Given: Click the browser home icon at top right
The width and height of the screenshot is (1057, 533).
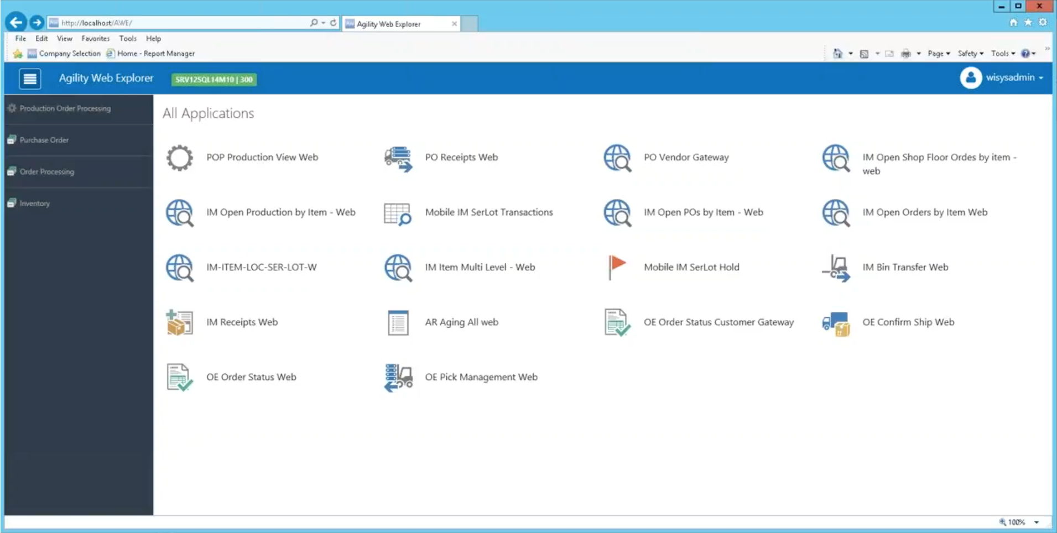Looking at the screenshot, I should point(1013,22).
